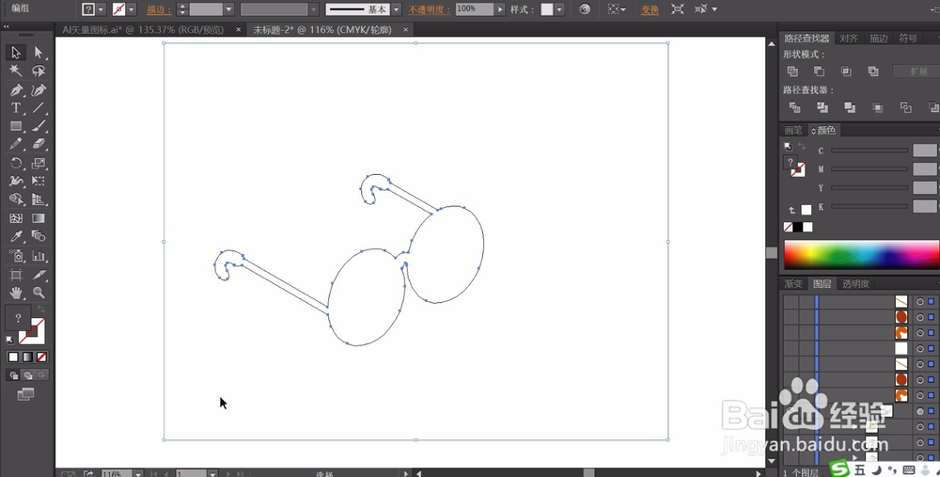Click target circle of second layer row
The height and width of the screenshot is (477, 940).
click(920, 317)
